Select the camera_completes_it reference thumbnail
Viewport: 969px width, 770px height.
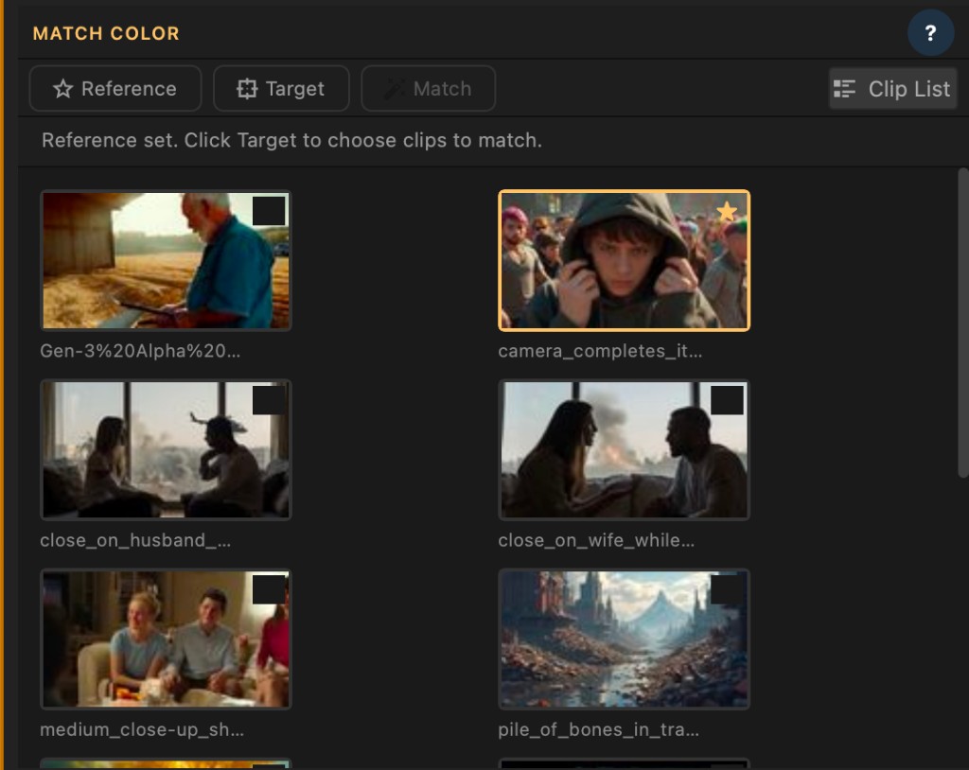(625, 260)
